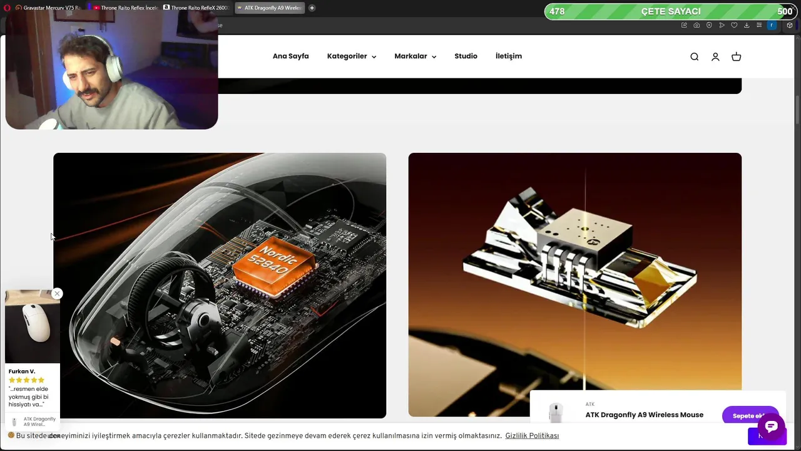Image resolution: width=801 pixels, height=451 pixels.
Task: Open the white mouse review thumbnail
Action: 33,326
